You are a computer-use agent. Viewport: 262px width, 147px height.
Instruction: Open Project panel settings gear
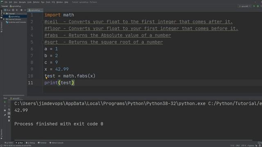pyautogui.click(x=21, y=10)
